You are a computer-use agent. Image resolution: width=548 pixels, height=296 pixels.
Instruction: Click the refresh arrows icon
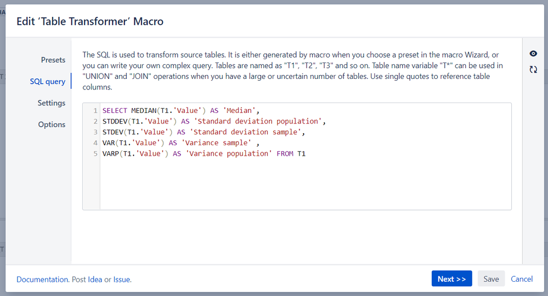click(533, 70)
